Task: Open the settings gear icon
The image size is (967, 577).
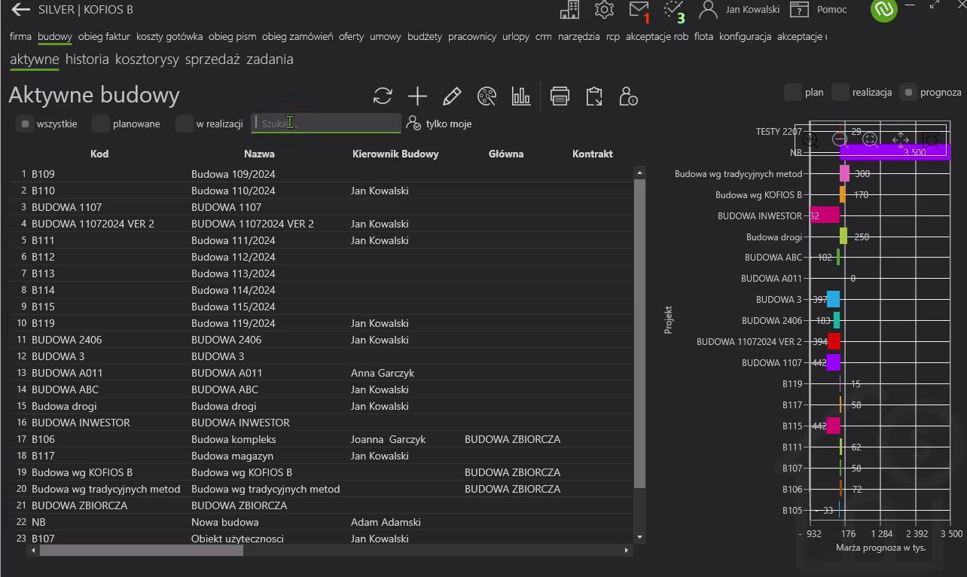Action: (604, 10)
